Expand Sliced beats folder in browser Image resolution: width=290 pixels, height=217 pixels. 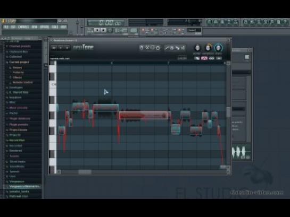point(18,161)
